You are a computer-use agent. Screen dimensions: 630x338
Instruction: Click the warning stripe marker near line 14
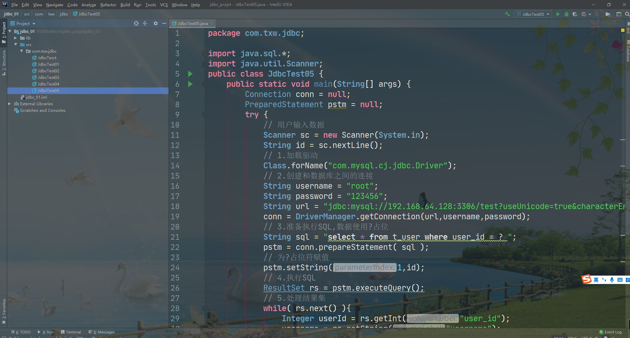click(x=623, y=166)
